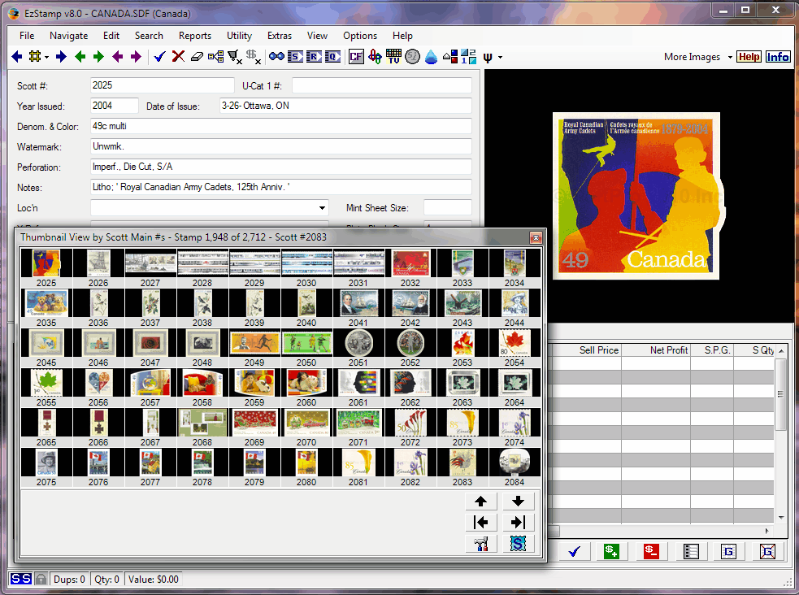Click the psi symbol toolbar icon
This screenshot has width=799, height=595.
click(488, 57)
